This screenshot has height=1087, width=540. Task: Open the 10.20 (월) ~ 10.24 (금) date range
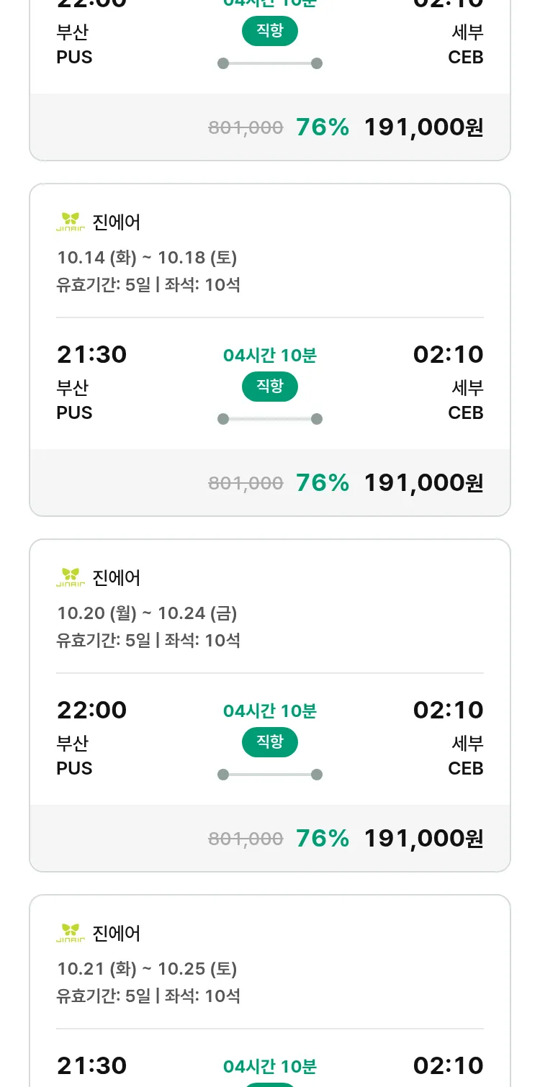[x=147, y=613]
